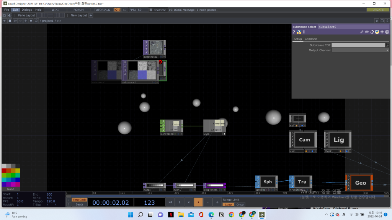Open the Python import icon

(377, 32)
